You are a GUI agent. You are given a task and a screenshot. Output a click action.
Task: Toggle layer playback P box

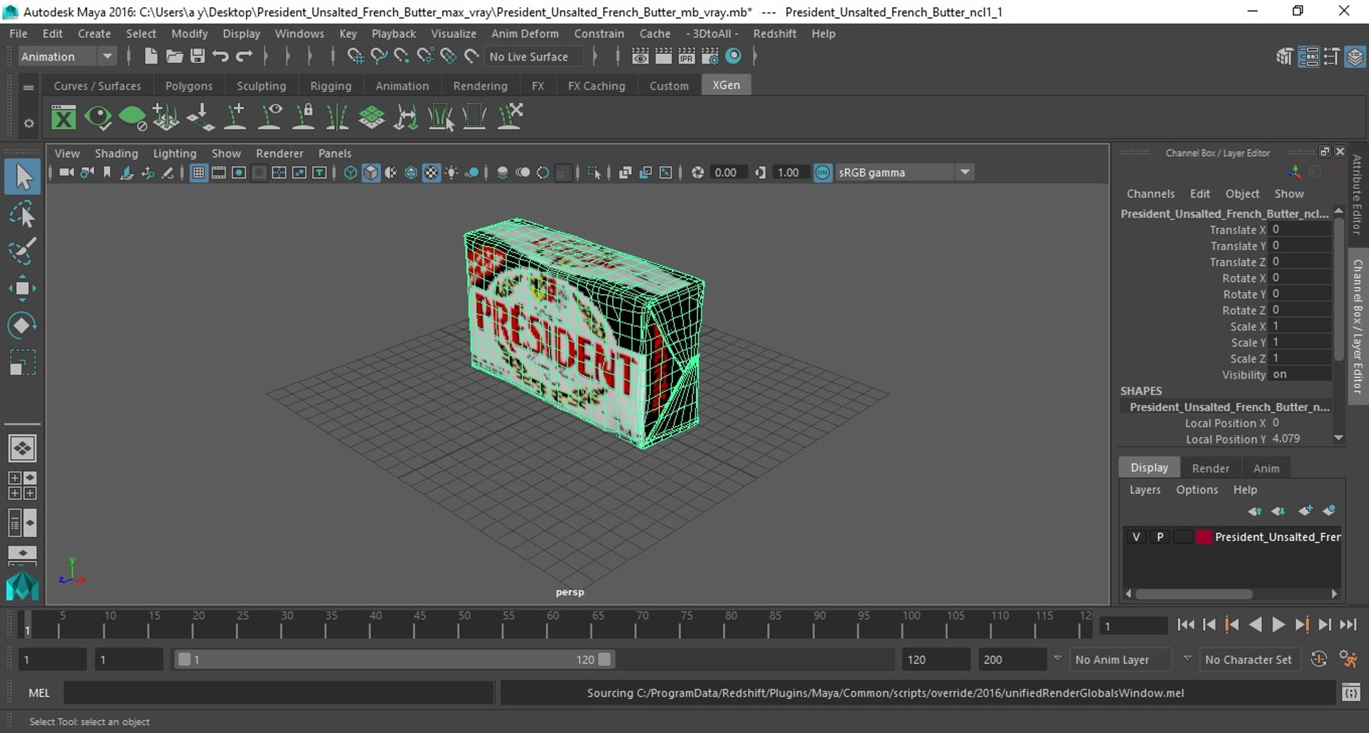(1159, 537)
